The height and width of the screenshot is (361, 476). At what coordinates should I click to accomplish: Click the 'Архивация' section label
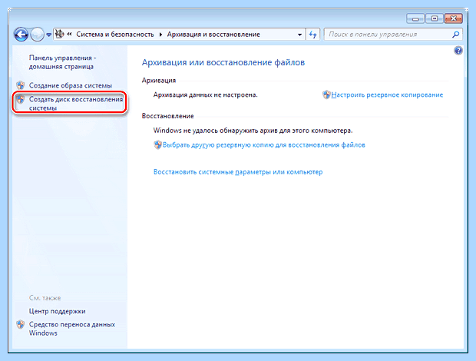[159, 81]
